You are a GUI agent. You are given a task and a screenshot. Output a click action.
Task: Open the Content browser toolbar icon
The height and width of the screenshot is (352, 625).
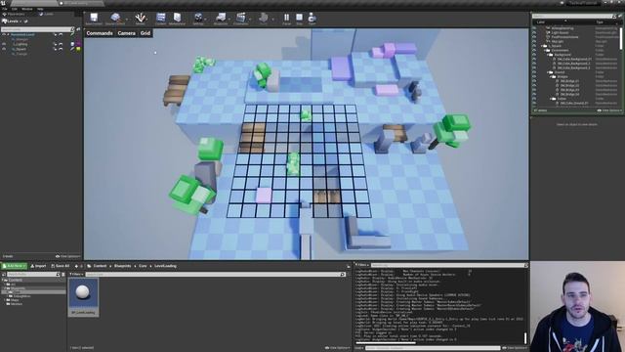pyautogui.click(x=160, y=18)
